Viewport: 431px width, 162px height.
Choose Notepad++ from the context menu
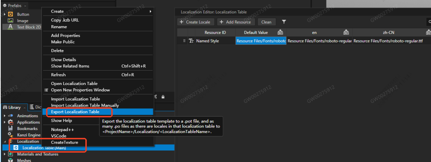click(62, 130)
